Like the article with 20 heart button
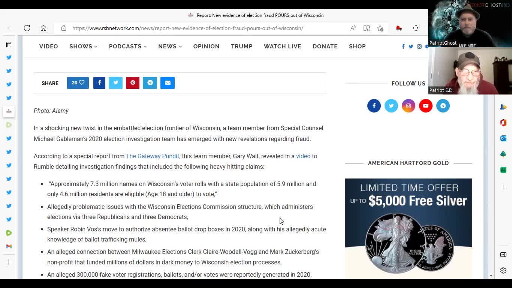This screenshot has width=512, height=288. coord(78,83)
